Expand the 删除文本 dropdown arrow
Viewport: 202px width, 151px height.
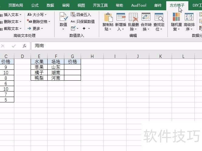pyautogui.click(x=21, y=21)
